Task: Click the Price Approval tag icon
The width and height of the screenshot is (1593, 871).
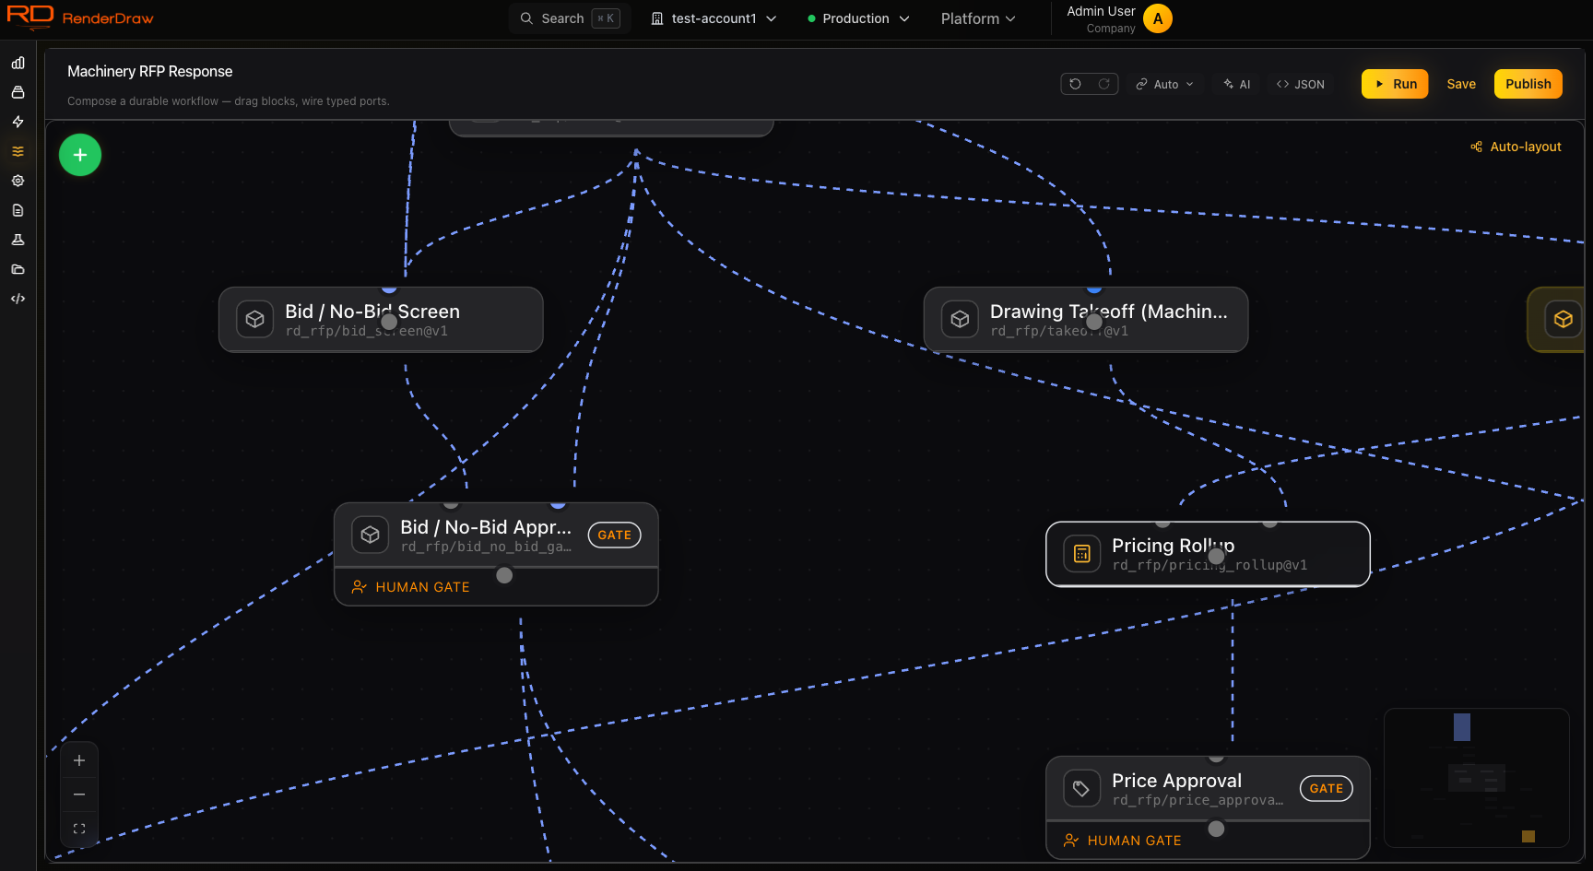Action: [1082, 788]
